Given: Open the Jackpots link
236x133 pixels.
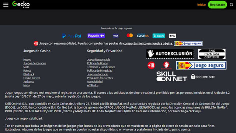Looking at the screenshot, I should [29, 82].
